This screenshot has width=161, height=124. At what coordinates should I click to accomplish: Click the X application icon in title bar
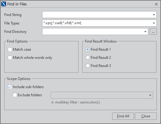click(x=4, y=4)
